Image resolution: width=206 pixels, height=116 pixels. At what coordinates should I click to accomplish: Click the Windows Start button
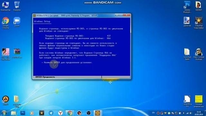click(x=4, y=113)
